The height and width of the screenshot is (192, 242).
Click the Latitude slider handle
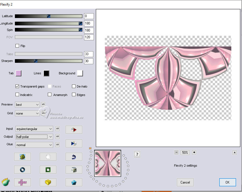click(x=48, y=16)
